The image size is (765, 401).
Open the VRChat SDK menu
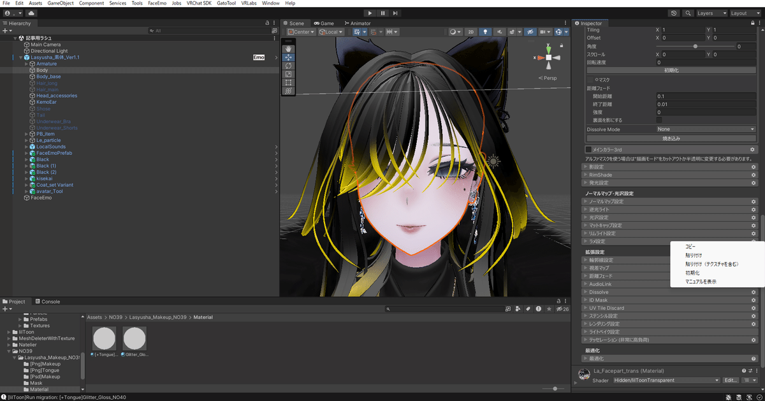coord(200,3)
